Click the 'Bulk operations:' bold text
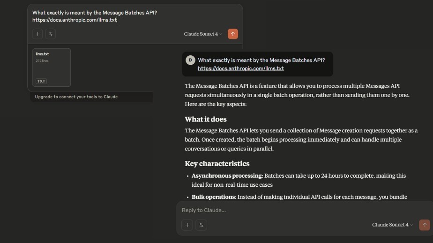 (214, 197)
